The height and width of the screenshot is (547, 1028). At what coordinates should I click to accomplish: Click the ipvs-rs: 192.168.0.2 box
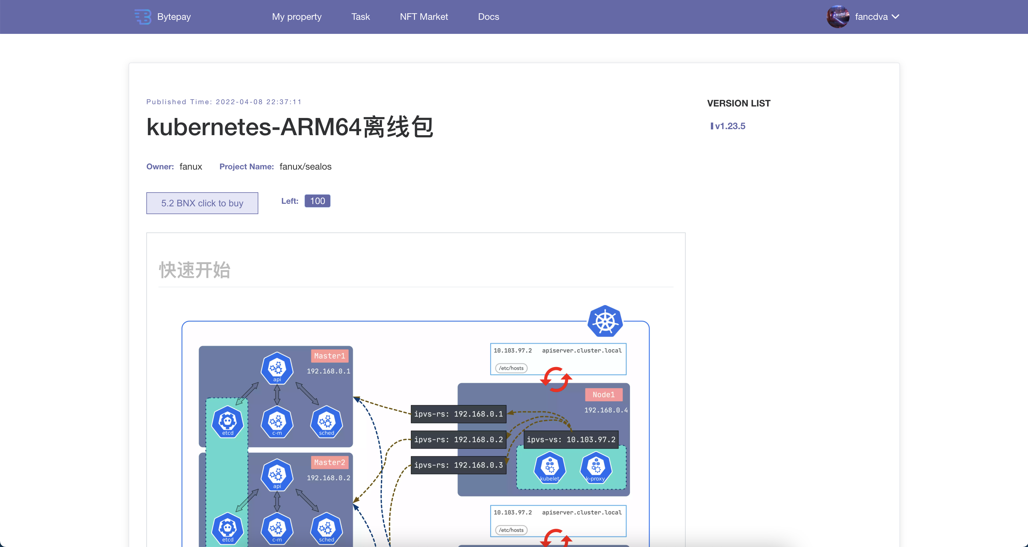459,439
